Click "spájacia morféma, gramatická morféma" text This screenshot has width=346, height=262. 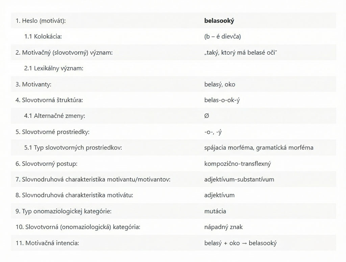point(259,148)
